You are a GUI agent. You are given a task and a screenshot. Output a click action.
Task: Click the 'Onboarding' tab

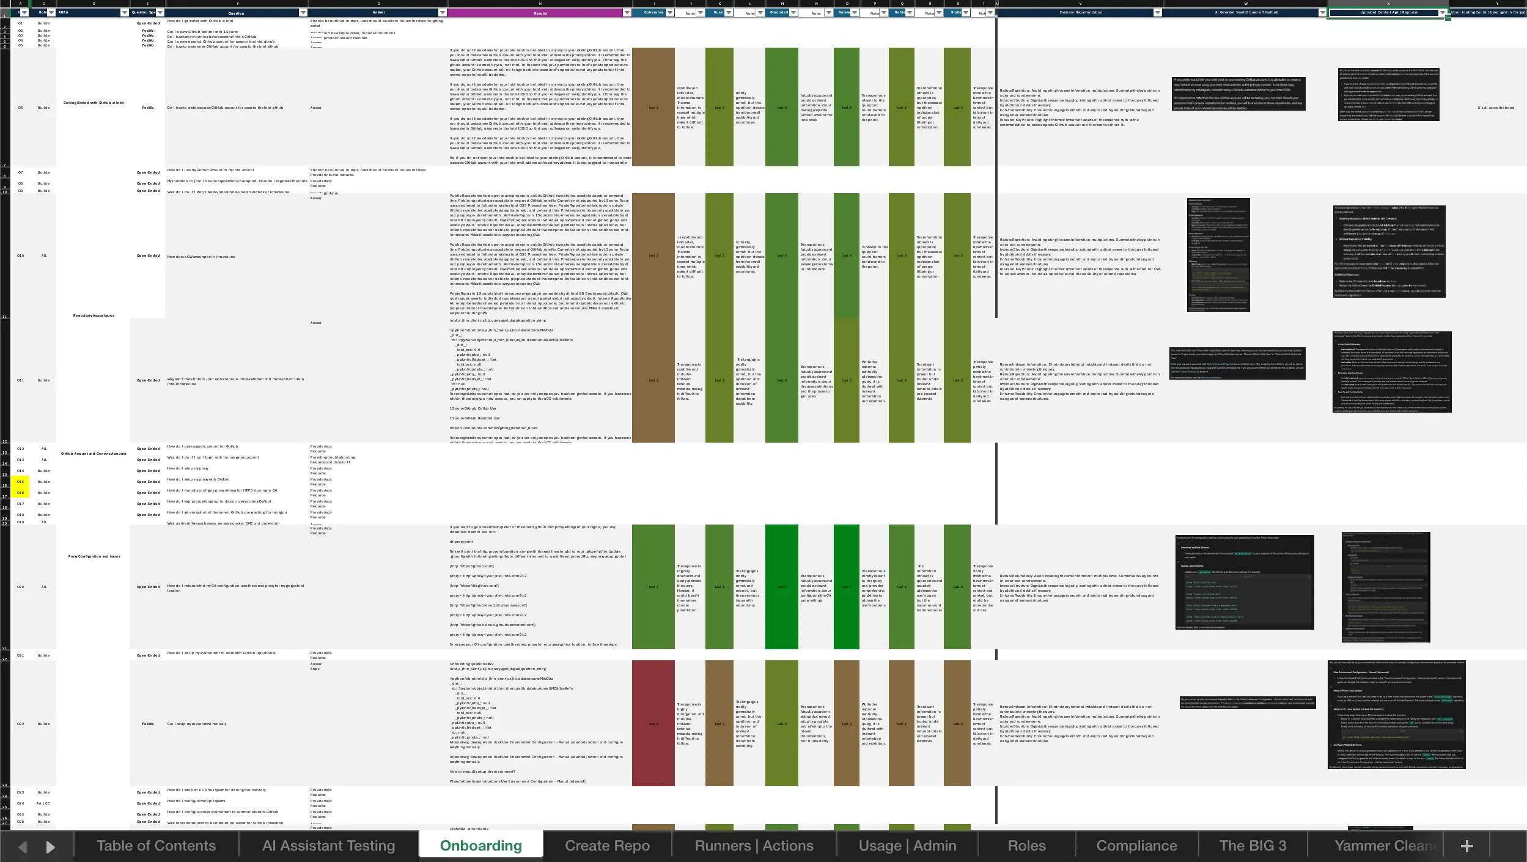(x=480, y=845)
